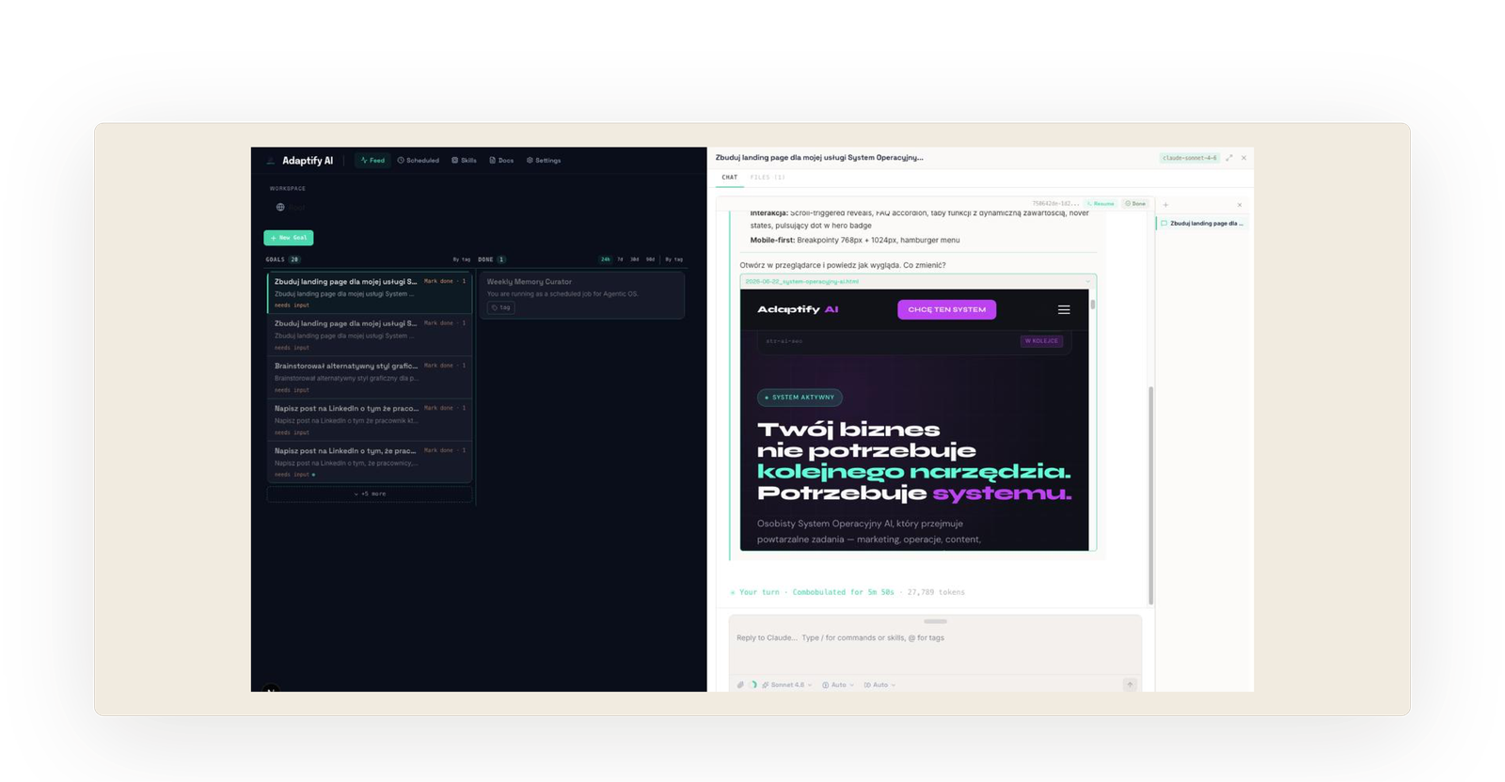
Task: Click the Done button in chat header
Action: click(x=1135, y=204)
